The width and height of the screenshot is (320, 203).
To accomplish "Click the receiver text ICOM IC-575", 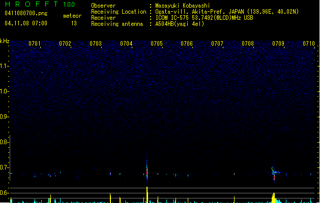I will point(172,18).
